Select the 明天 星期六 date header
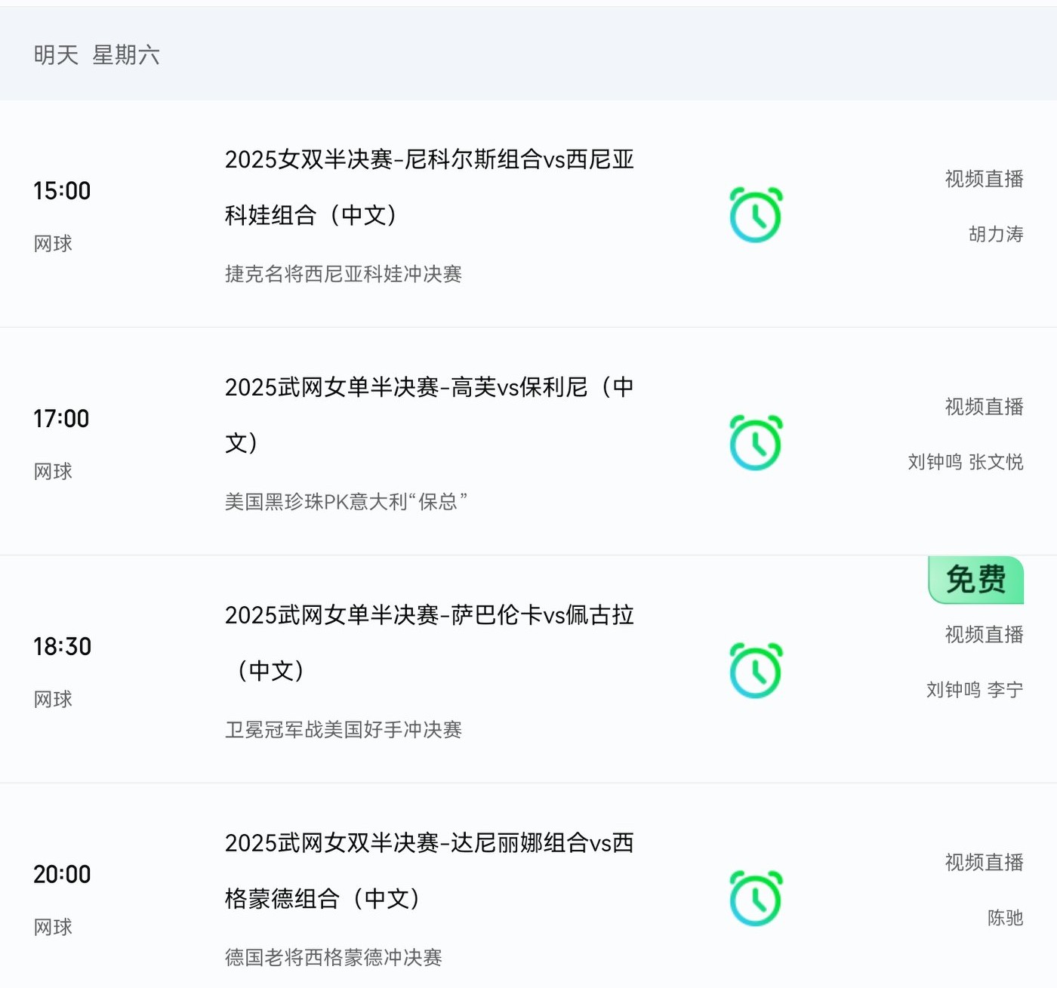 (97, 55)
